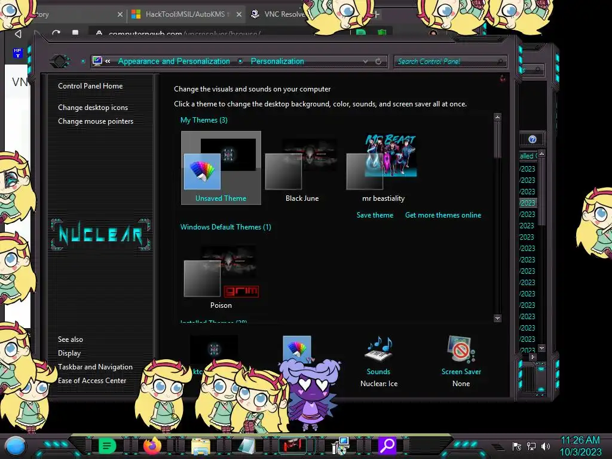Viewport: 612px width, 459px height.
Task: Close the HackTool:MSIL/AutoKMS browser tab
Action: (x=239, y=14)
